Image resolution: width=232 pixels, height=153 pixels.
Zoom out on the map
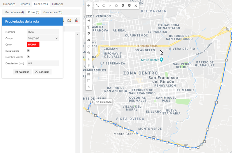[89, 12]
